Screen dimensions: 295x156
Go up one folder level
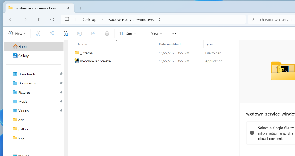[x=38, y=19]
